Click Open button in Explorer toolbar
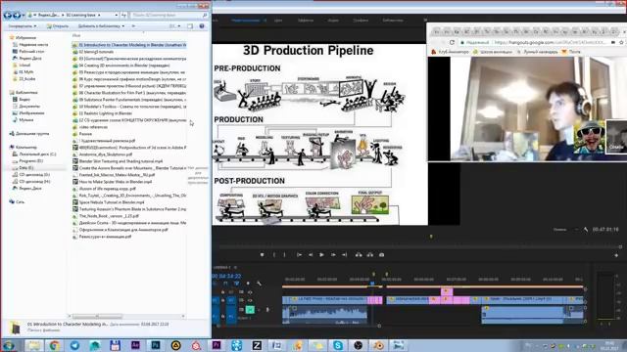Viewport: 627px width, 352px height. (58, 26)
